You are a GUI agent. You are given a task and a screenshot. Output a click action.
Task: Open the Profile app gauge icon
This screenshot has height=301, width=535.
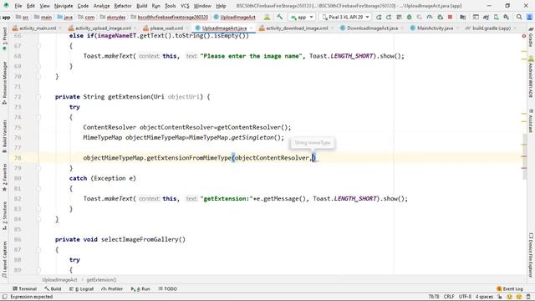pos(430,17)
